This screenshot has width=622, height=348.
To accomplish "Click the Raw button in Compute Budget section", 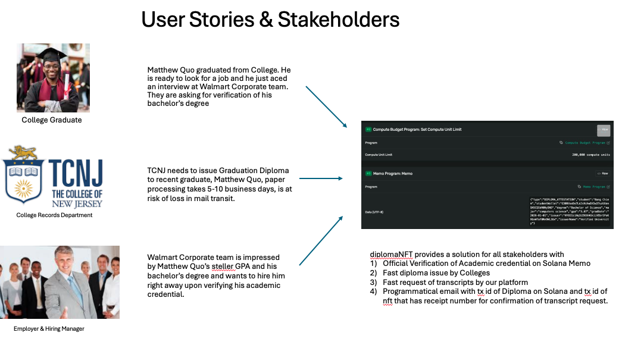I will (604, 130).
